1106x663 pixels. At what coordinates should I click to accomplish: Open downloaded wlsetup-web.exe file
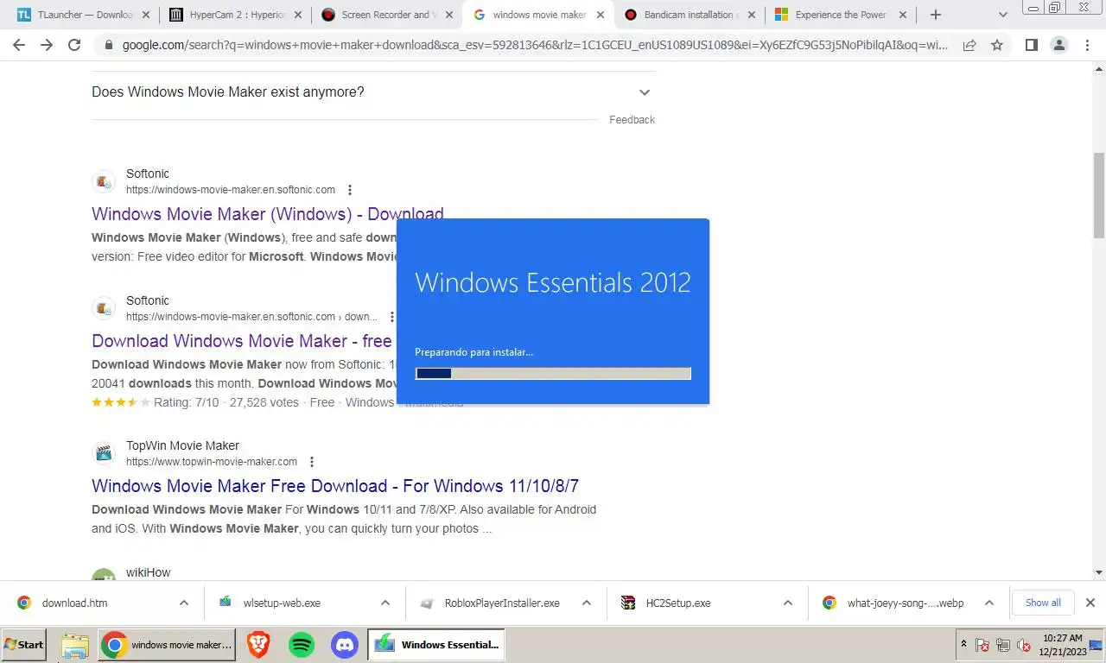pos(282,603)
